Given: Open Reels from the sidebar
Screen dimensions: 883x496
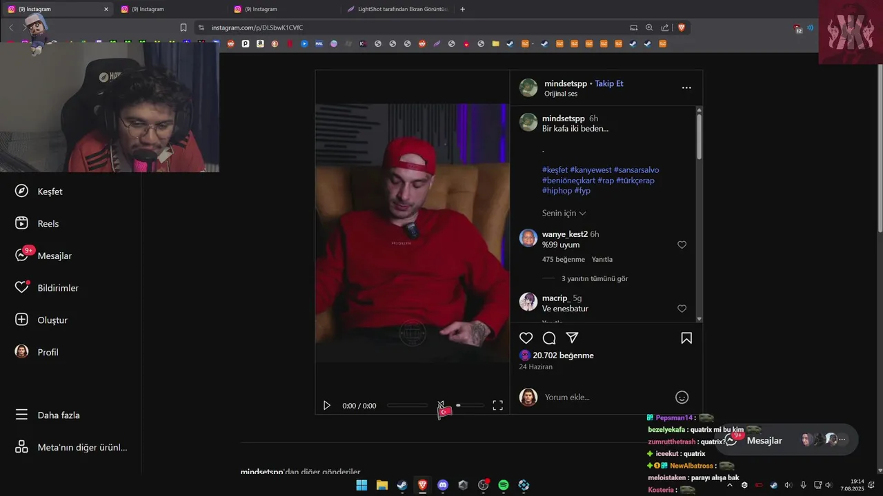Looking at the screenshot, I should [x=37, y=224].
